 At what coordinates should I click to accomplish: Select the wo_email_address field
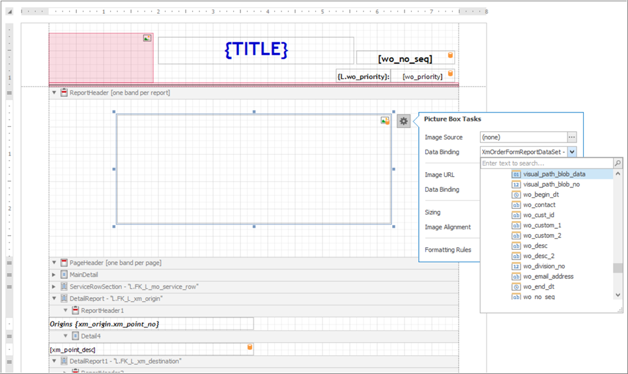click(x=548, y=276)
